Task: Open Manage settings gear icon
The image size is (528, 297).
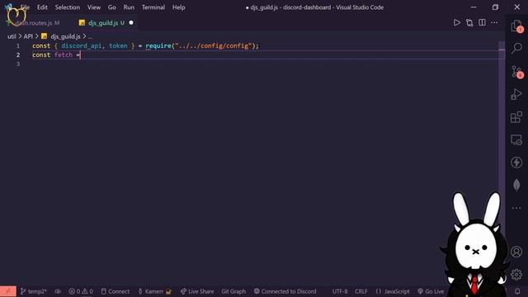Action: (x=516, y=275)
